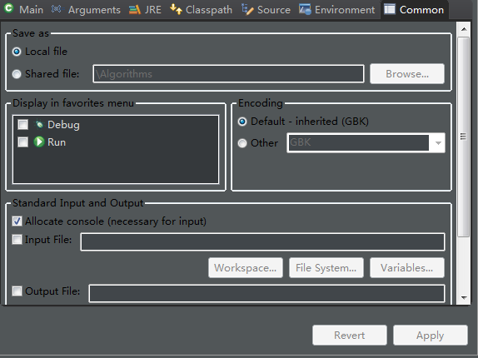Switch to the Source tab
The width and height of the screenshot is (478, 358).
tap(266, 10)
